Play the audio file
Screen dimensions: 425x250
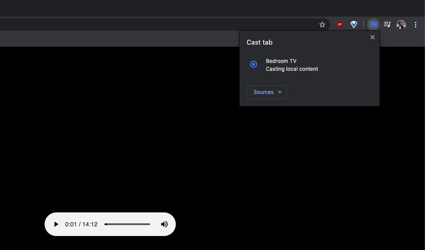(56, 224)
